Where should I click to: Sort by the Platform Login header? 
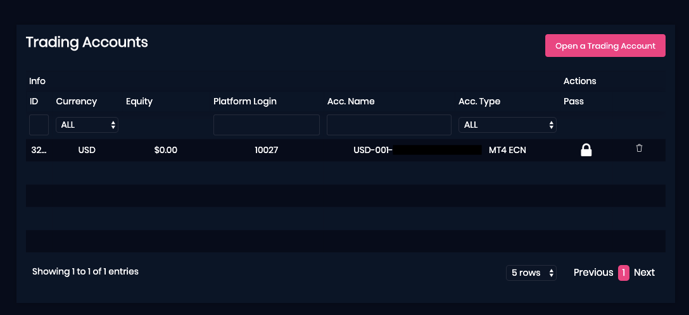pyautogui.click(x=244, y=101)
